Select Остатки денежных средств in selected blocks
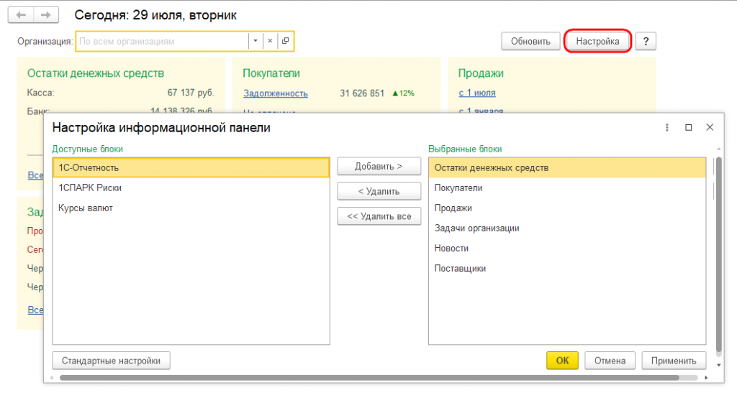Screen dimensions: 737x393 [x=567, y=168]
